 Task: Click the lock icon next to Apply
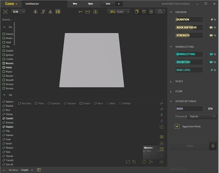(x=213, y=146)
